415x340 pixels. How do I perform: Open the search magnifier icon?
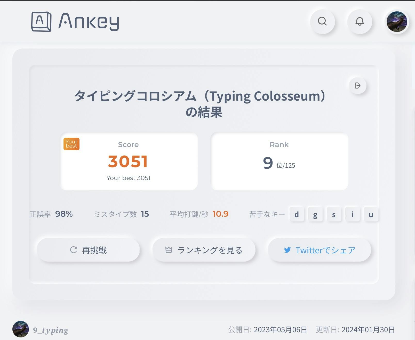(322, 21)
